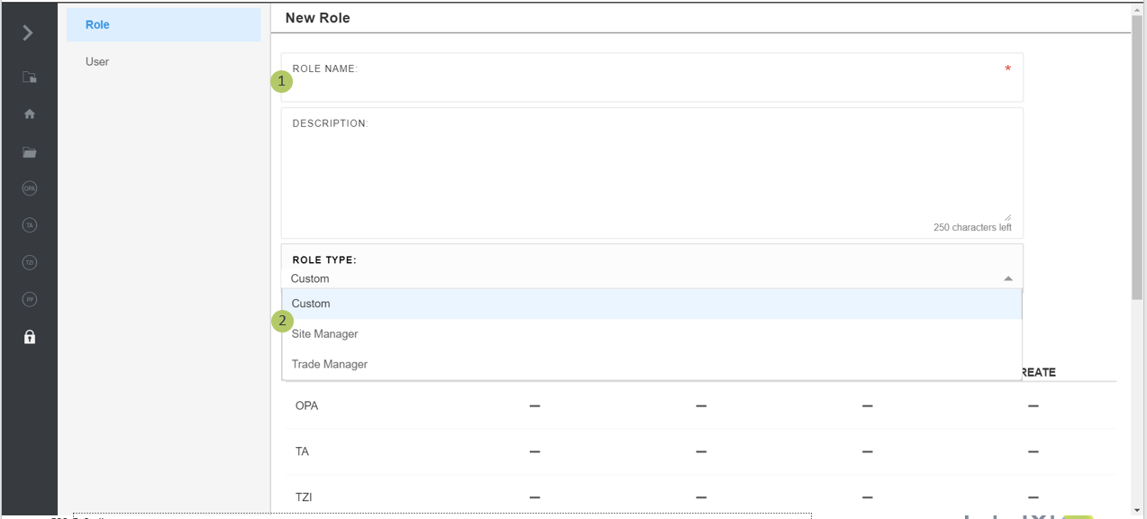Click the vertical scrollbar down arrow
1147x519 pixels.
pos(1137,510)
